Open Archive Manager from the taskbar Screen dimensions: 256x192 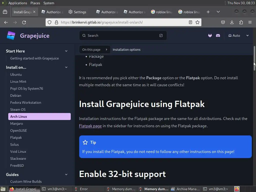coord(186,189)
